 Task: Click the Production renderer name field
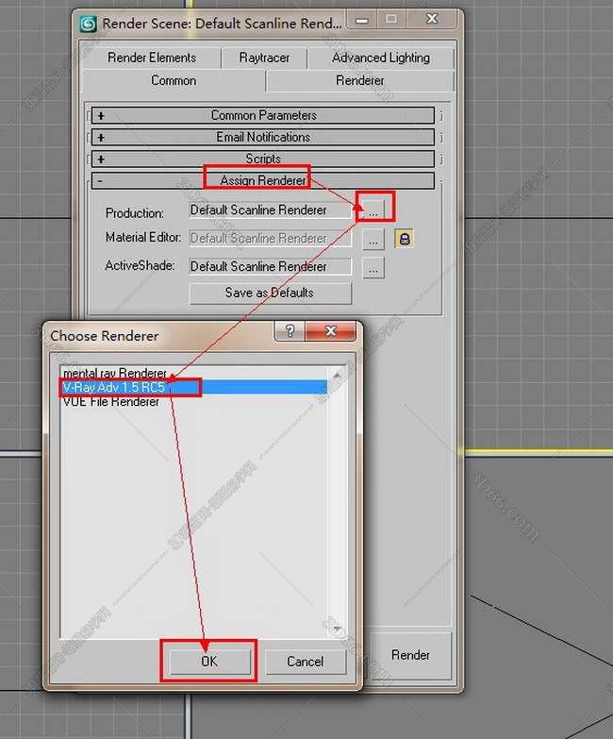click(x=271, y=210)
